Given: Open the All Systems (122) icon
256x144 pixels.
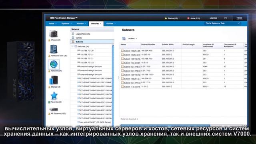Looking at the screenshot, I should click(54, 109).
